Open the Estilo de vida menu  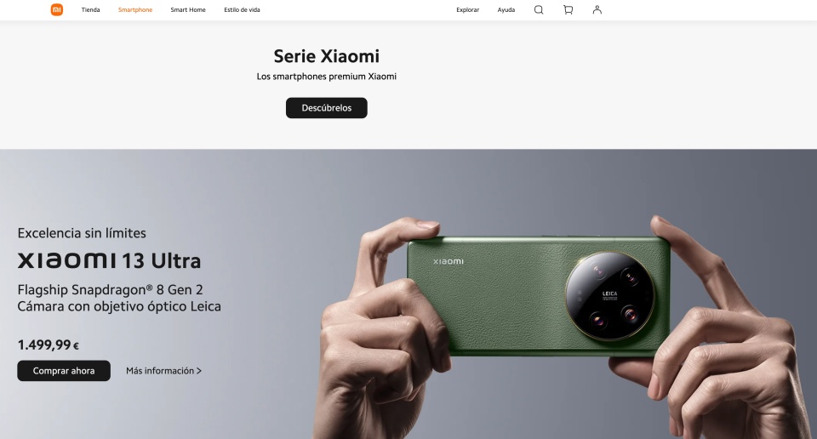tap(242, 10)
